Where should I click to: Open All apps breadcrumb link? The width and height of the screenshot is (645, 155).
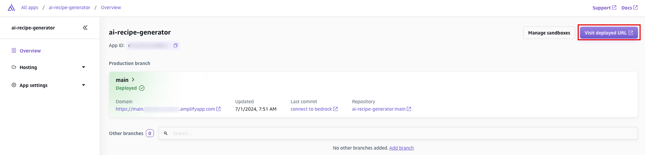(30, 7)
